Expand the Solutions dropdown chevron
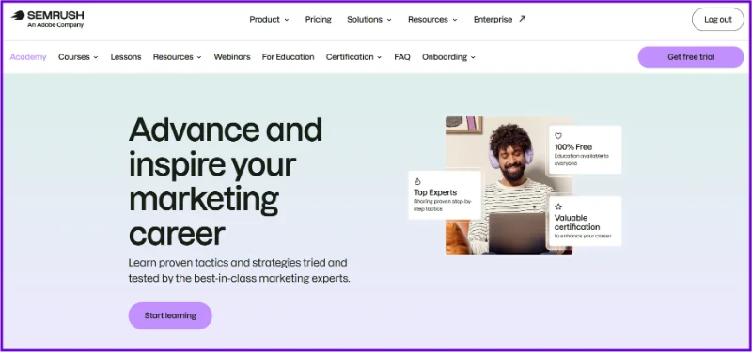The height and width of the screenshot is (352, 752). 389,20
